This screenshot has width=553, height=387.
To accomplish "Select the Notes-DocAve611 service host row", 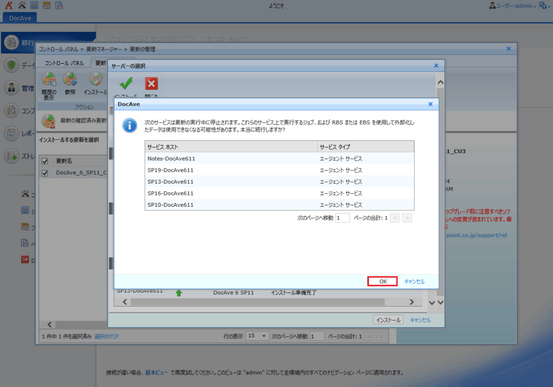I will [x=279, y=159].
